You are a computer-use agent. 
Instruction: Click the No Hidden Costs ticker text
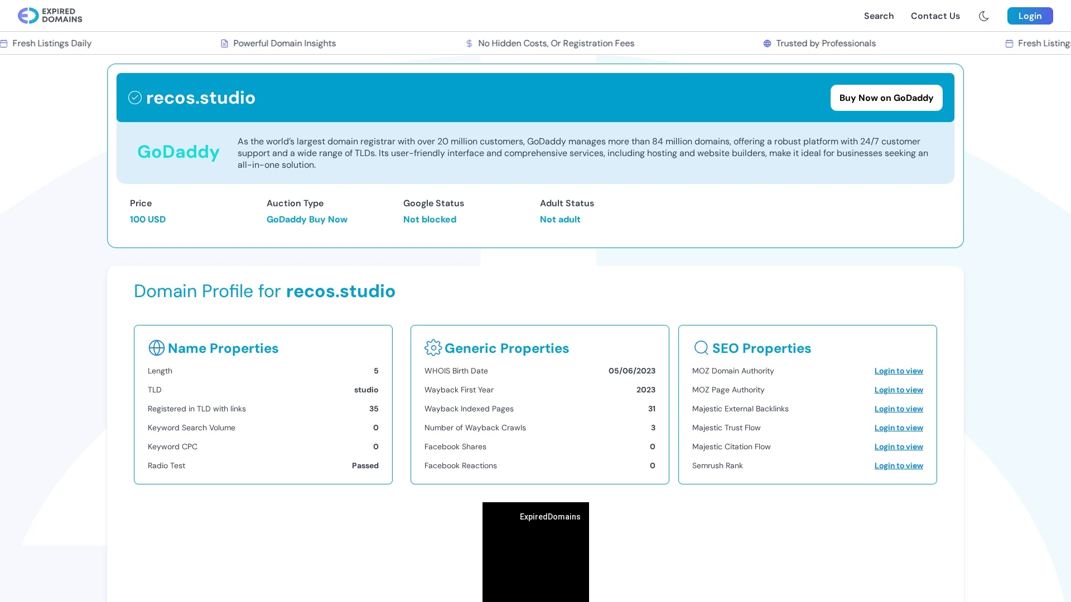click(x=556, y=43)
